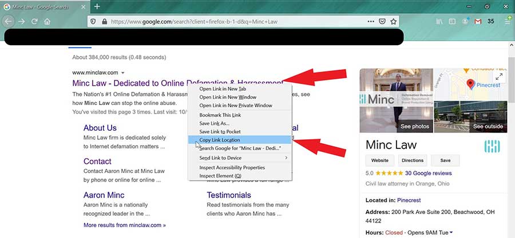This screenshot has width=515, height=238.
Task: Expand the map view arrows icon
Action: (x=499, y=77)
